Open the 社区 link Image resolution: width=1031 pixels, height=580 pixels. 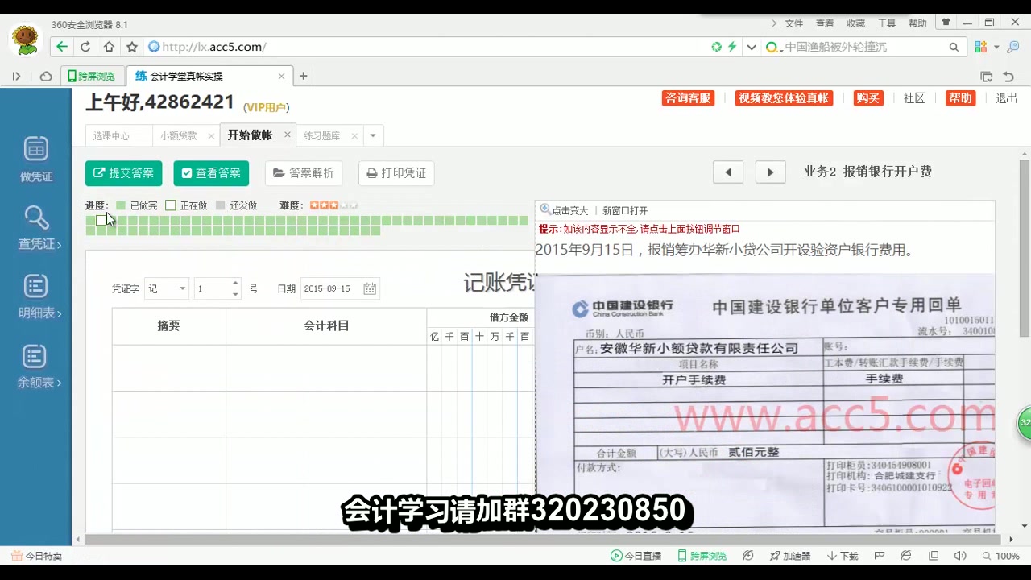(914, 98)
